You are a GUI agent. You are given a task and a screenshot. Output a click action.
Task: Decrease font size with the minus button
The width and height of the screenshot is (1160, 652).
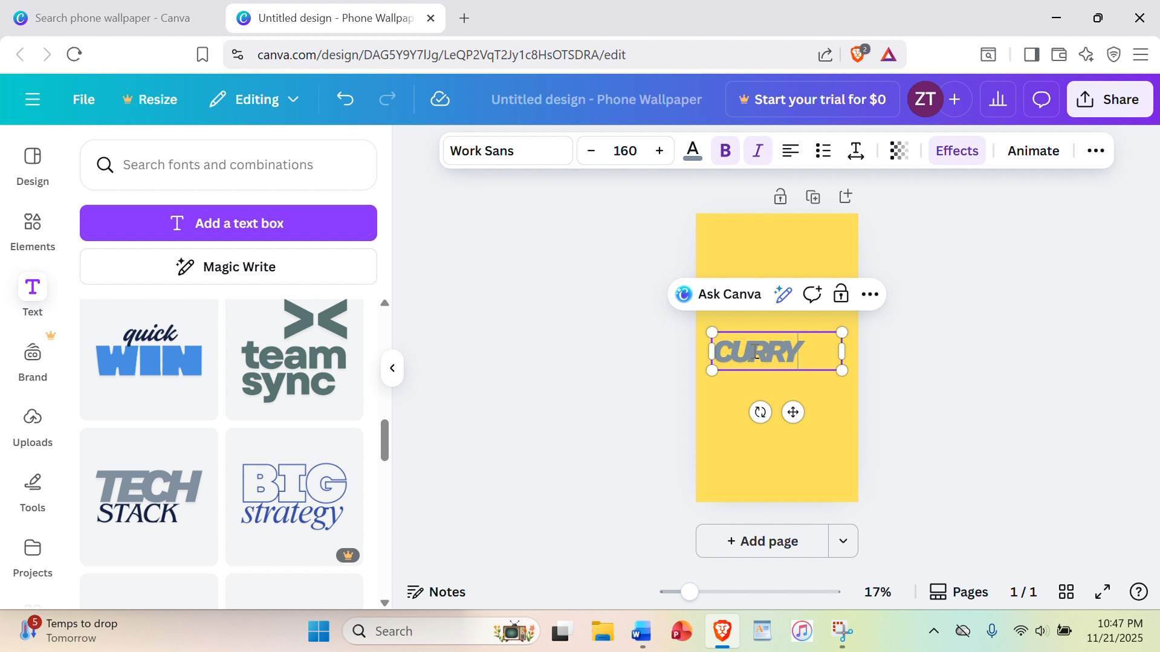pos(591,150)
